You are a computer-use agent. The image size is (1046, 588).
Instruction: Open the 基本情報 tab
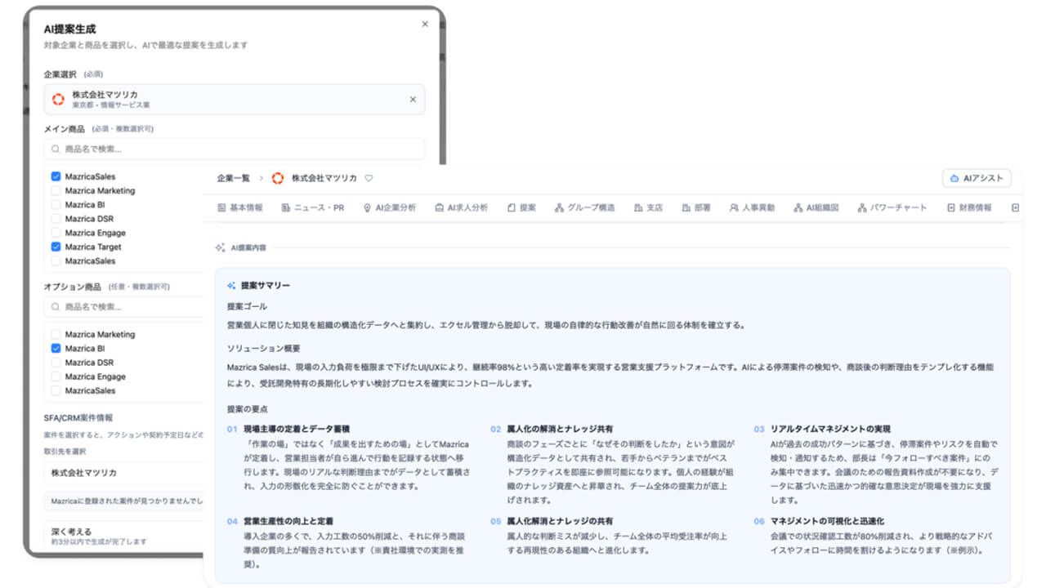point(240,208)
